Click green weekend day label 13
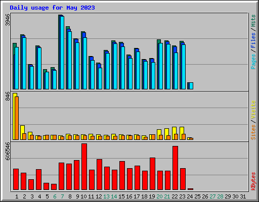 [106, 196]
